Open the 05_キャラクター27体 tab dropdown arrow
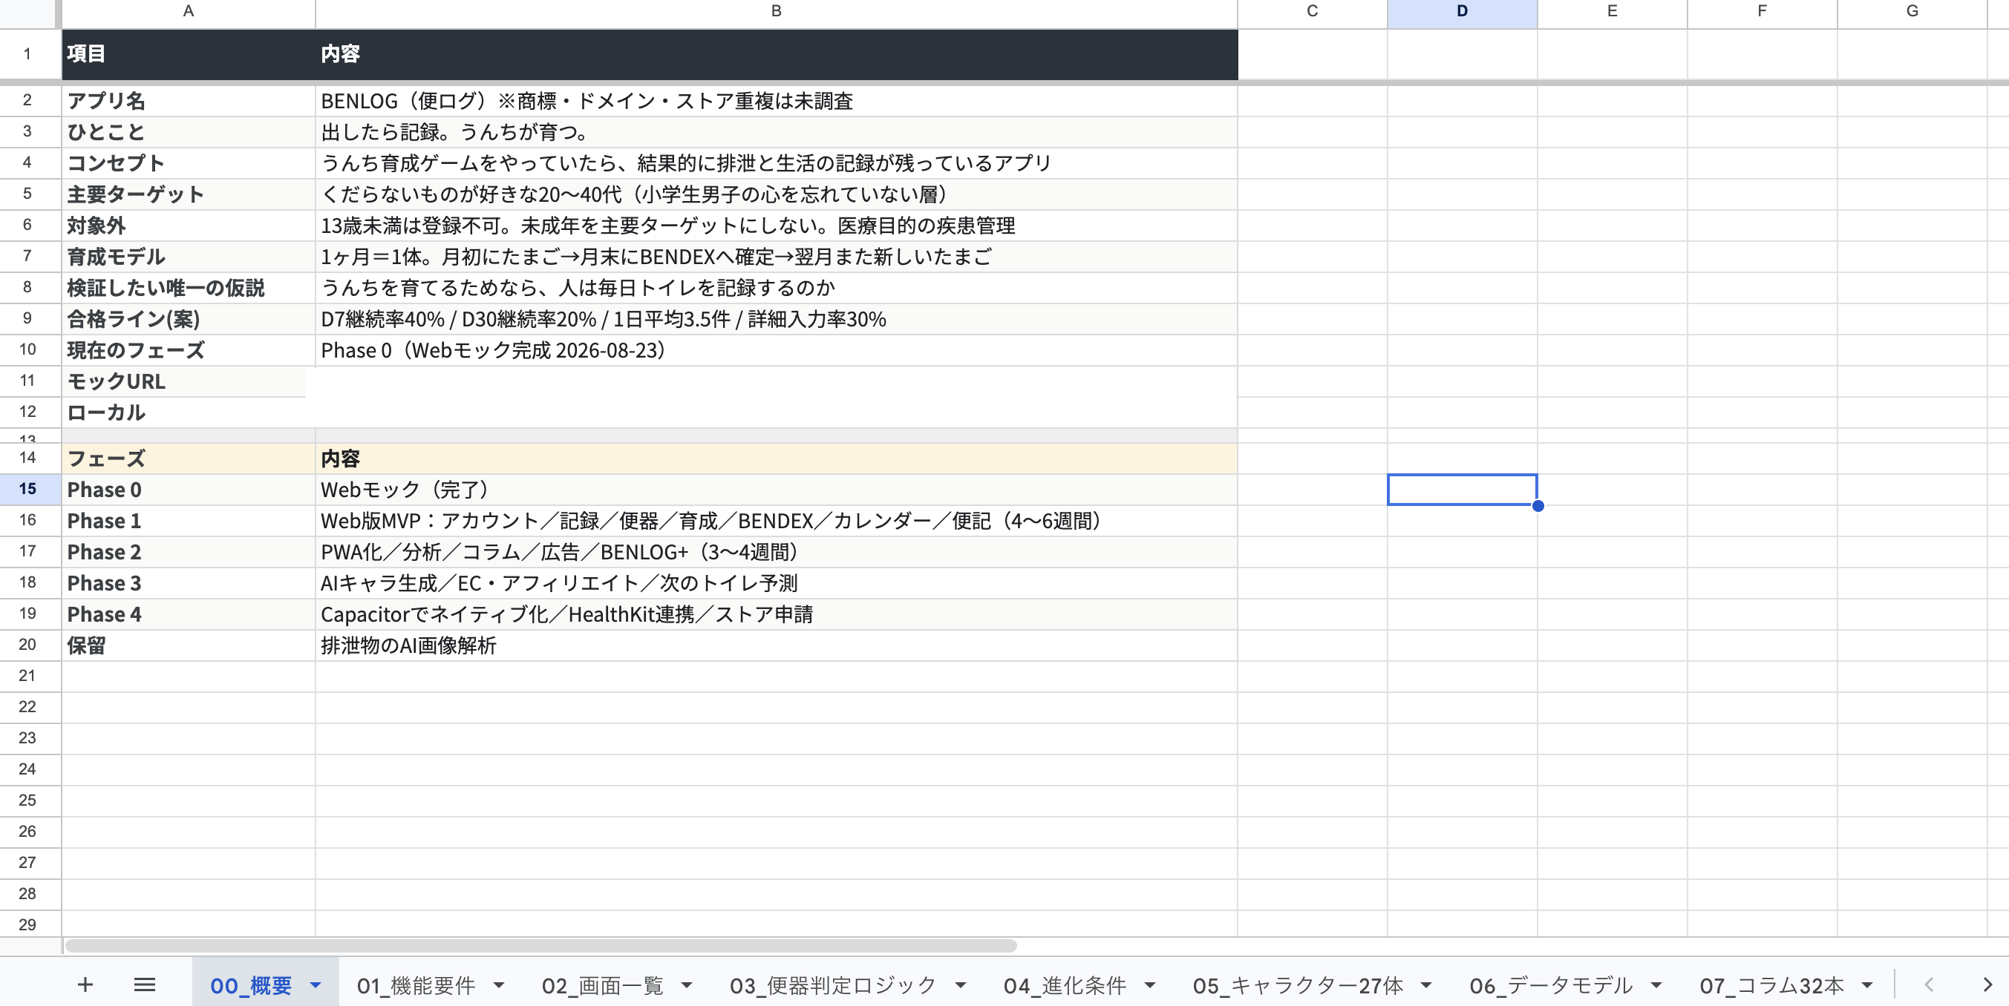Screen dimensions: 2009x1006 pos(1426,986)
